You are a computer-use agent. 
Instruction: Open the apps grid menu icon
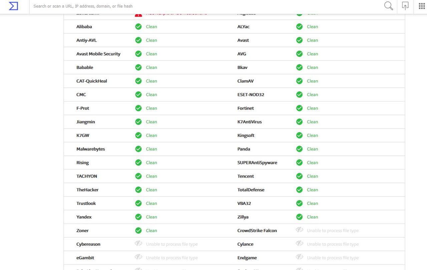[x=422, y=6]
